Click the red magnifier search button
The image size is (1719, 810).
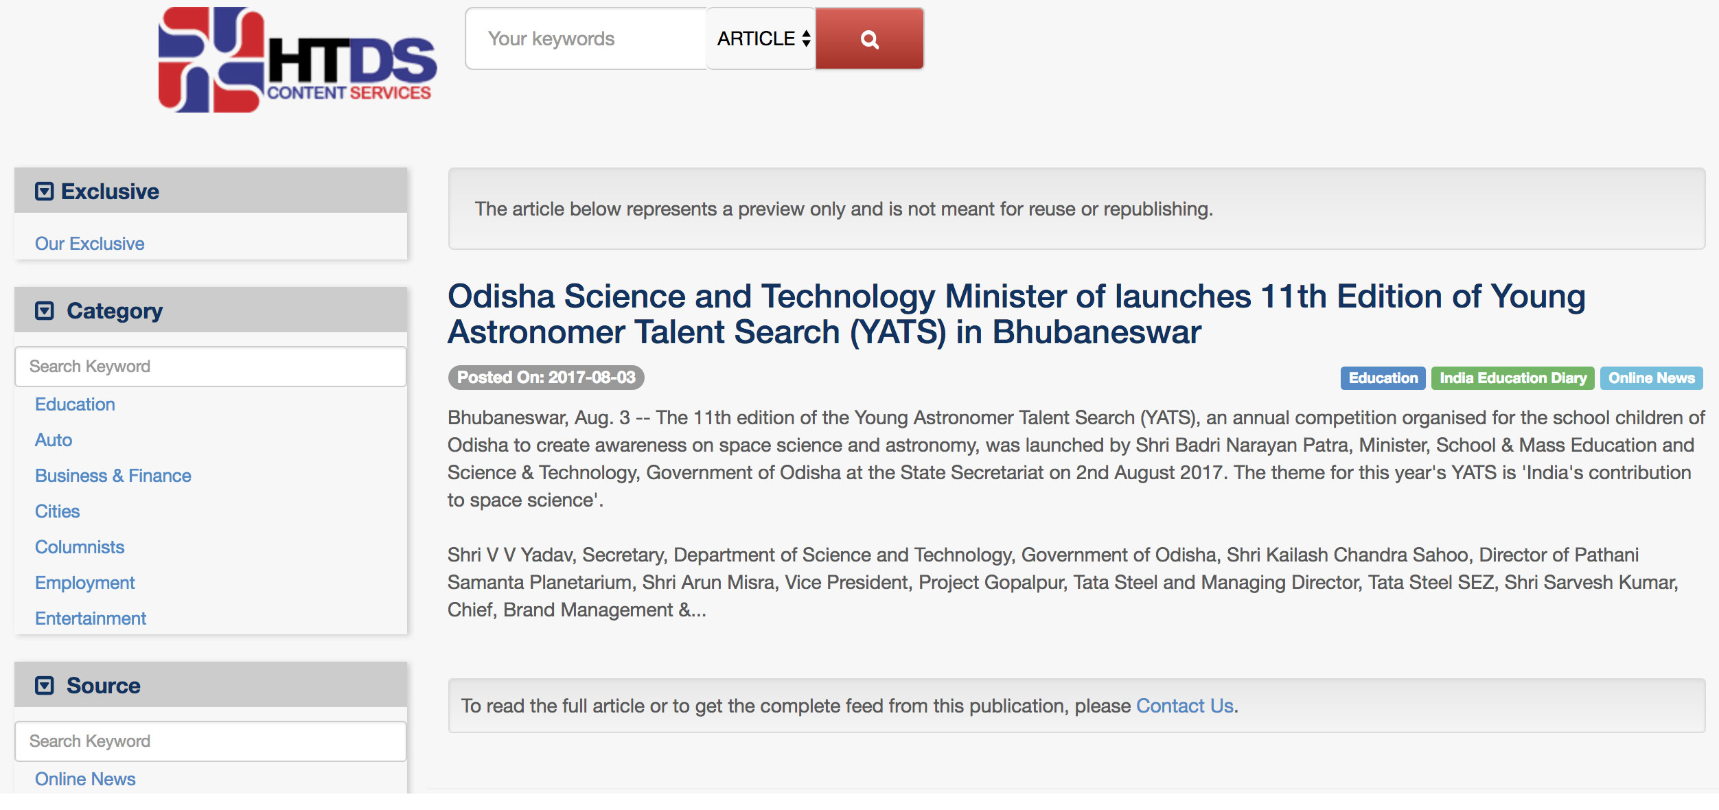point(869,39)
